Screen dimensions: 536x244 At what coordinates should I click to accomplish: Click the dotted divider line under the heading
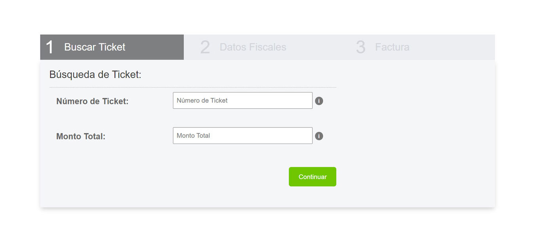click(193, 87)
